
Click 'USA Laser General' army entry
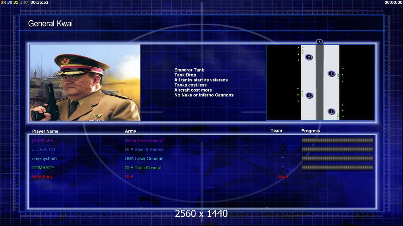coord(143,159)
